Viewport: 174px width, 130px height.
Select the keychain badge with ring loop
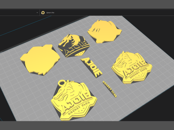click(x=74, y=100)
